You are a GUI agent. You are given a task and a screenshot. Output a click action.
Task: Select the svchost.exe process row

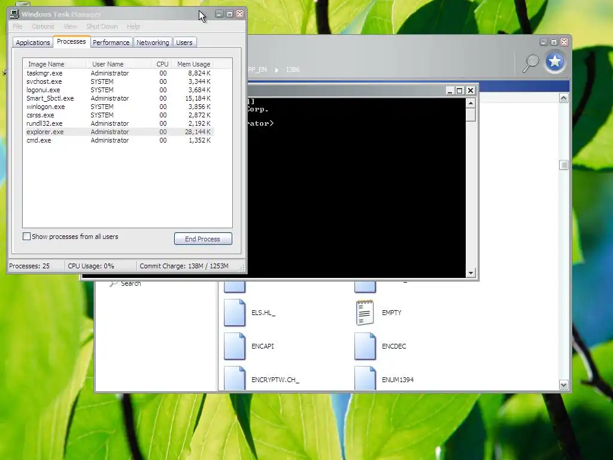(120, 81)
